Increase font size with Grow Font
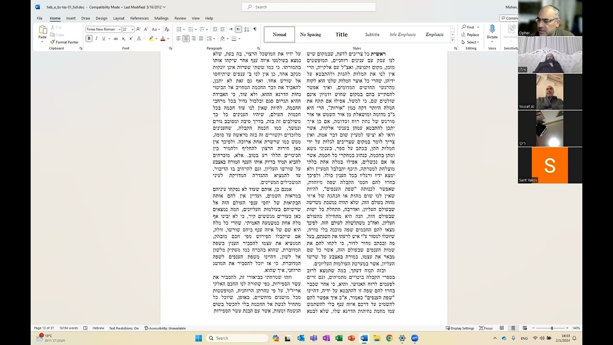 [x=138, y=29]
